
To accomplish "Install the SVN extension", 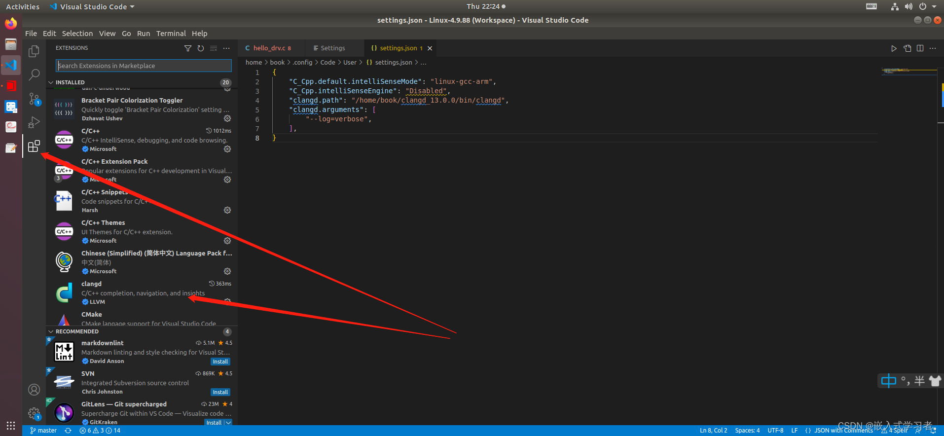I will [220, 392].
